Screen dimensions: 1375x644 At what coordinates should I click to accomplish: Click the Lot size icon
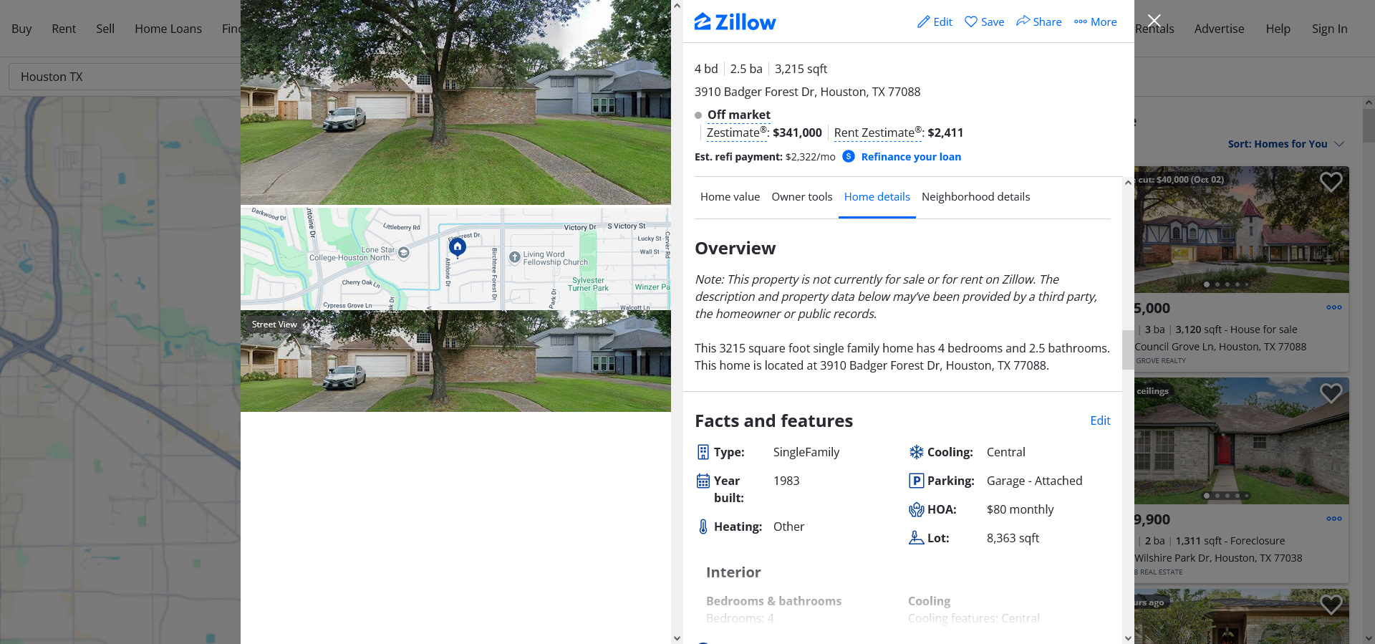click(x=917, y=538)
